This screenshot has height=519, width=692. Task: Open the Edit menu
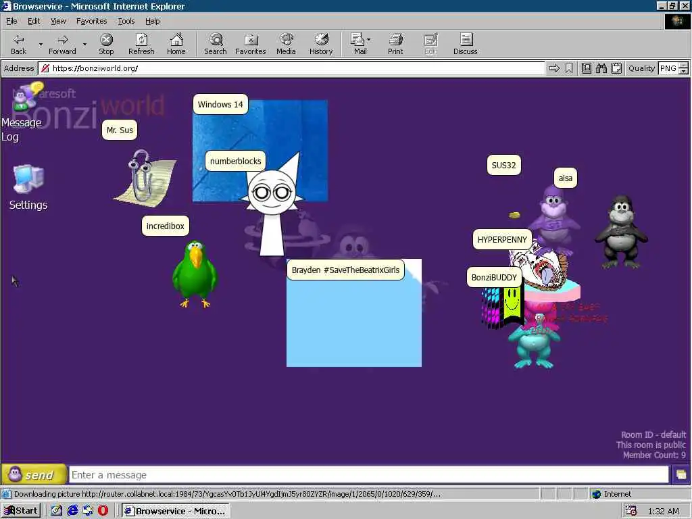34,21
